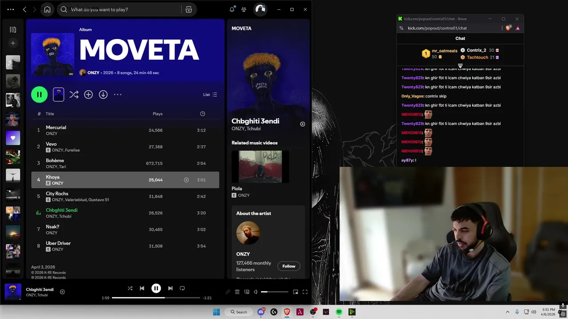The width and height of the screenshot is (568, 319).
Task: Toggle repeat in player bar
Action: pyautogui.click(x=182, y=288)
